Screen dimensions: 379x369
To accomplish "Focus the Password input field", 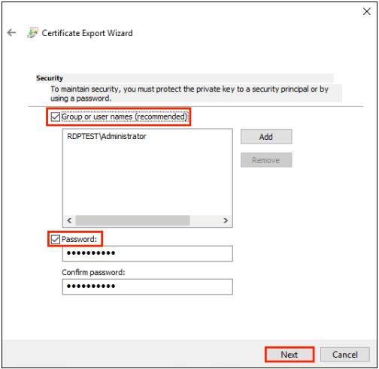I will pos(147,253).
